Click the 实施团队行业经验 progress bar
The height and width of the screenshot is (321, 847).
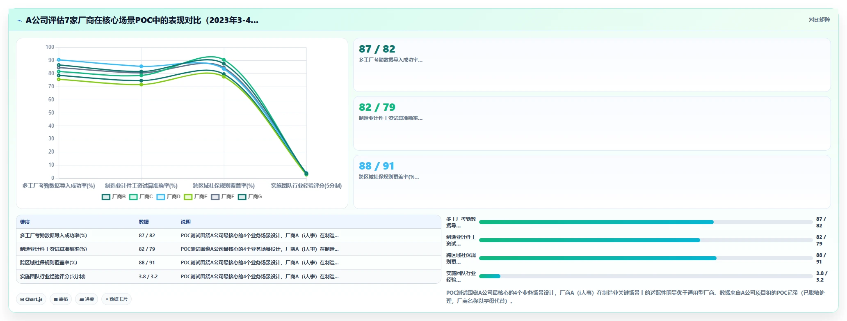click(x=646, y=276)
